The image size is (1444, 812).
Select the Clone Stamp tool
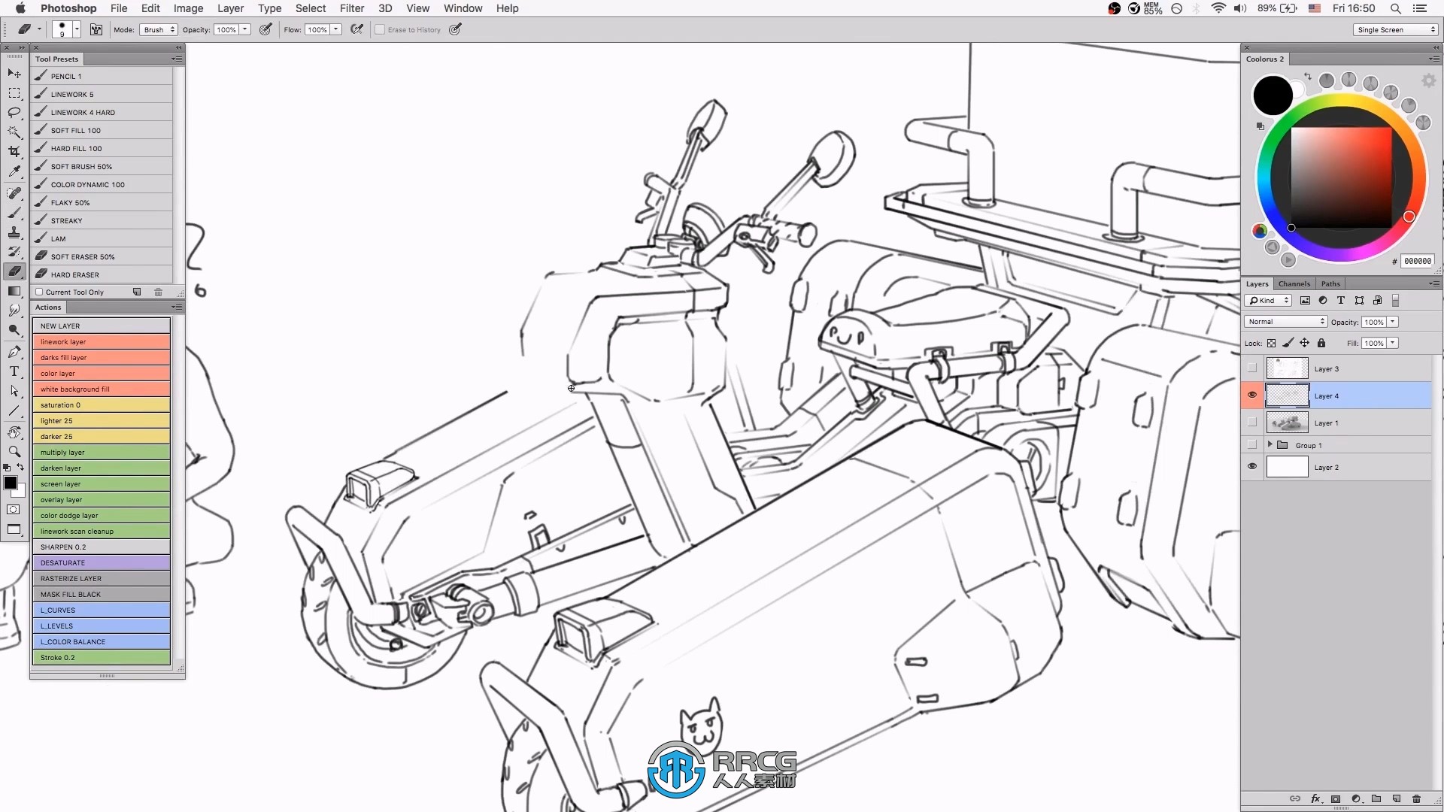(14, 233)
